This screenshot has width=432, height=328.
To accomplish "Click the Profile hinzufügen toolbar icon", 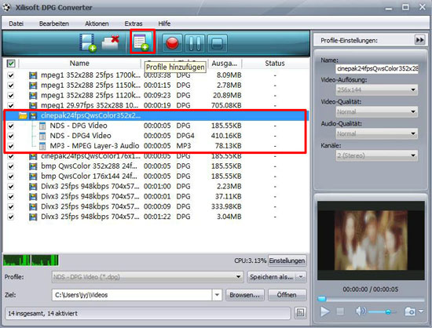I will pos(142,42).
